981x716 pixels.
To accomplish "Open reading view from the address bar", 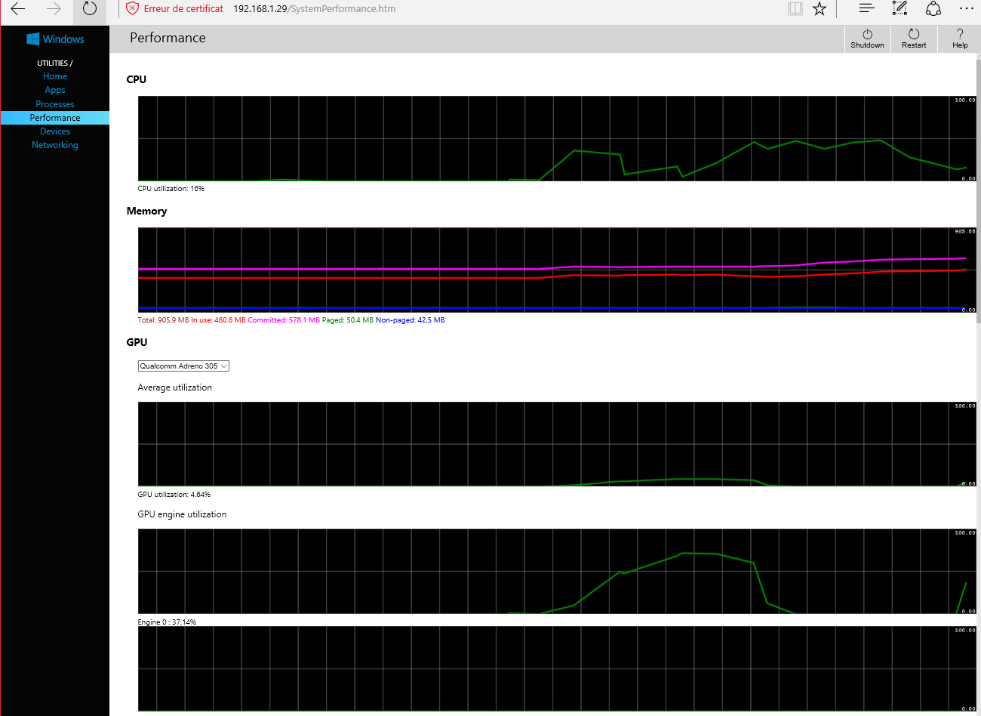I will point(795,9).
